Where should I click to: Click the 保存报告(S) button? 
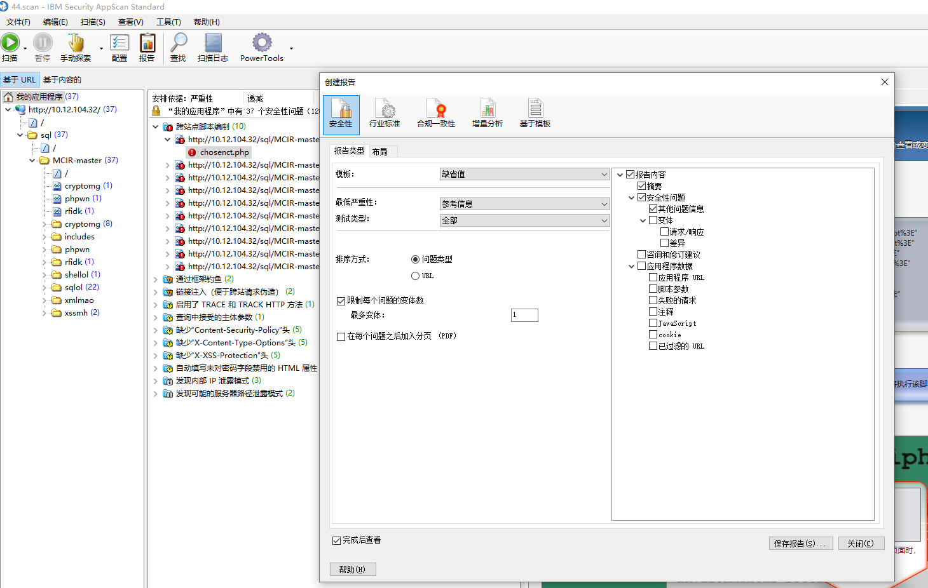[x=801, y=543]
